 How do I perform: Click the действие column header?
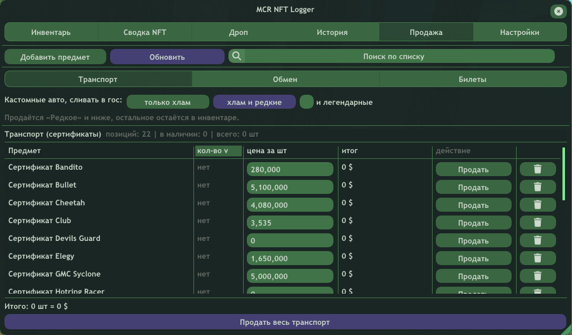453,151
